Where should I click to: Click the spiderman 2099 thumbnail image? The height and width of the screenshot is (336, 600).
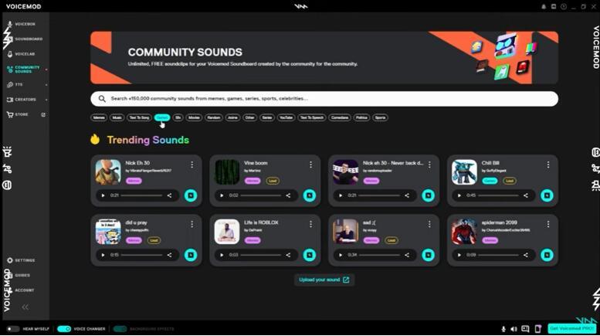(464, 232)
